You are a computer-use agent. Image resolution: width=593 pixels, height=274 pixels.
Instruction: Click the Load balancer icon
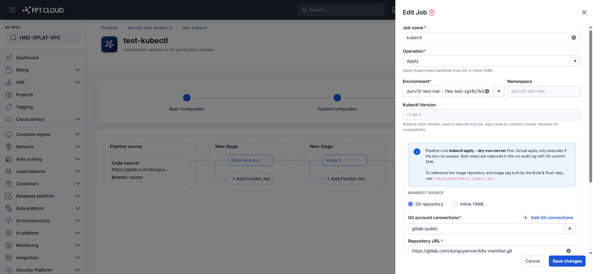click(9, 171)
